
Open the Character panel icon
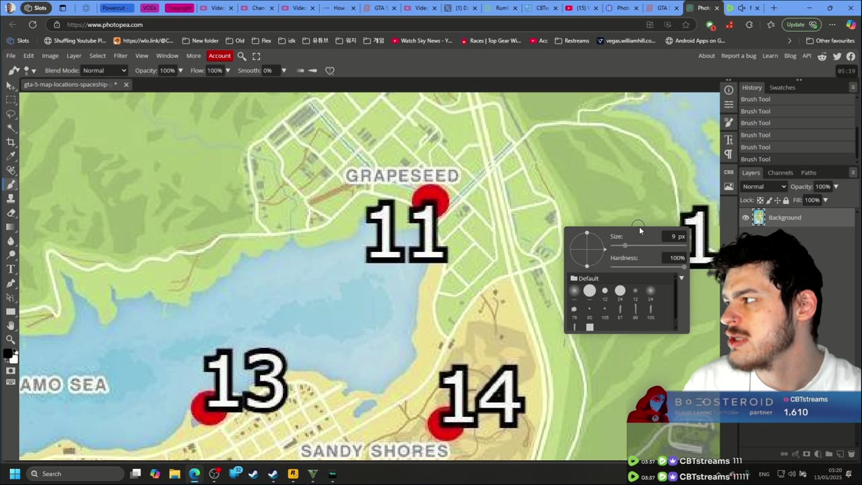click(729, 139)
